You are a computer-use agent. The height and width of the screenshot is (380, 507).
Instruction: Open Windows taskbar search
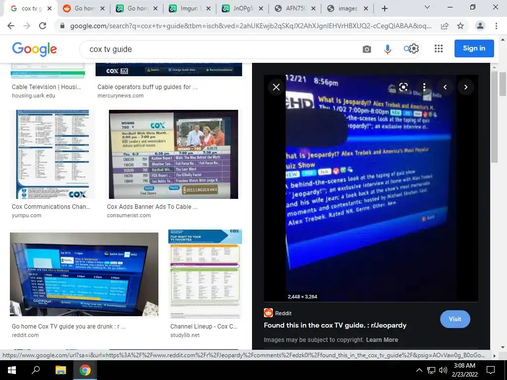click(36, 370)
